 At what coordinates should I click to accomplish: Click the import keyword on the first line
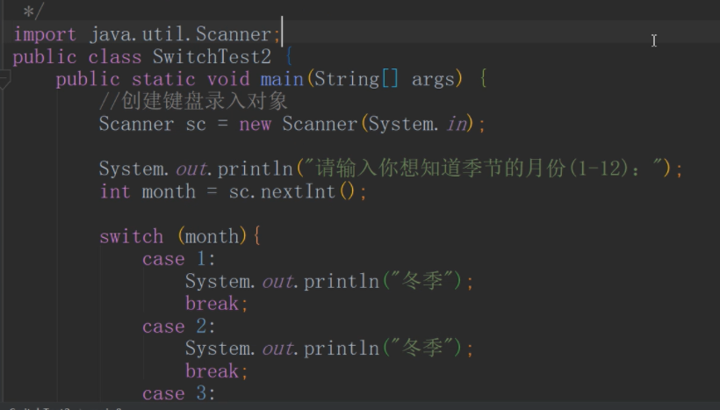pyautogui.click(x=45, y=34)
